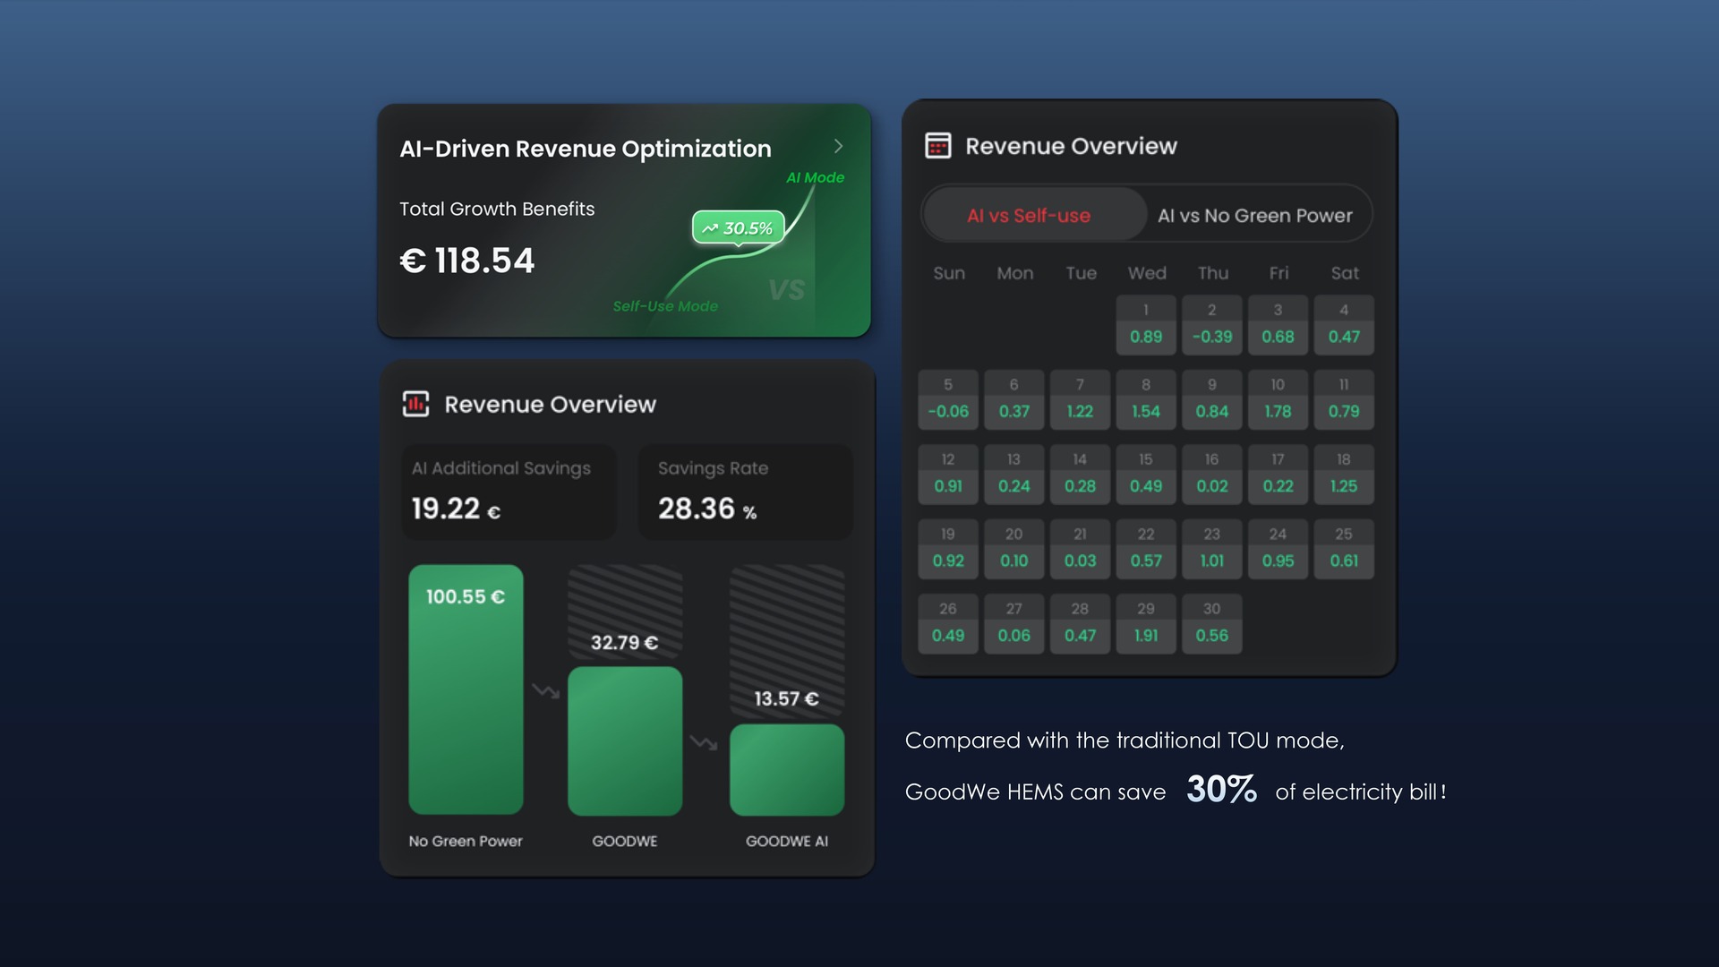The width and height of the screenshot is (1719, 967).
Task: Click the Total Growth Benefits € 118.54 amount
Action: point(466,261)
